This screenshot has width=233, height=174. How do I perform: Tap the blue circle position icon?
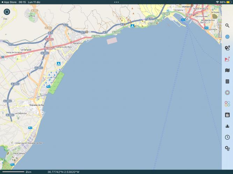pyautogui.click(x=227, y=37)
